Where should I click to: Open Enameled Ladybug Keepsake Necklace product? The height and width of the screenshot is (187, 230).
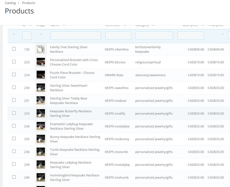[x=71, y=126]
